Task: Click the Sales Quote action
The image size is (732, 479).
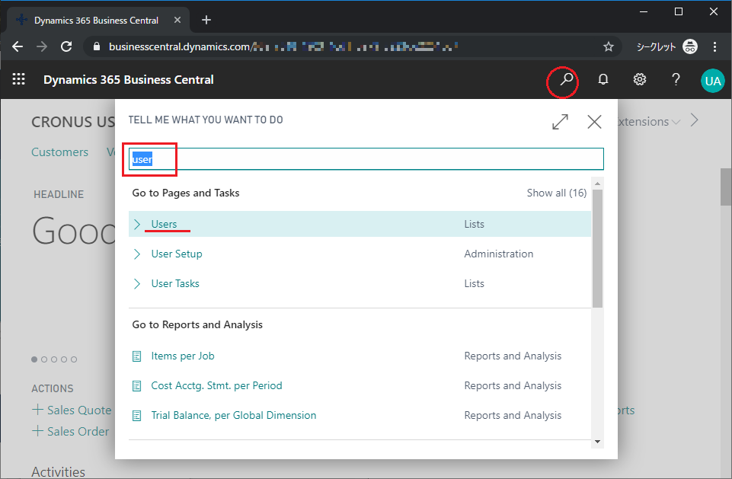Action: (79, 410)
